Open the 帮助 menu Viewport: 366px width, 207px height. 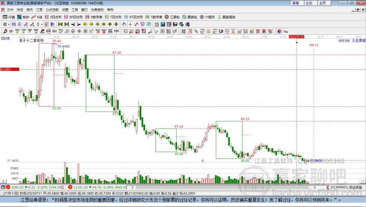tap(110, 10)
